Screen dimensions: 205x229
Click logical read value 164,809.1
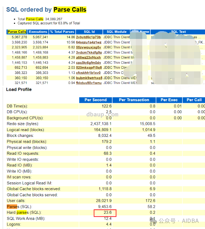coord(102,130)
